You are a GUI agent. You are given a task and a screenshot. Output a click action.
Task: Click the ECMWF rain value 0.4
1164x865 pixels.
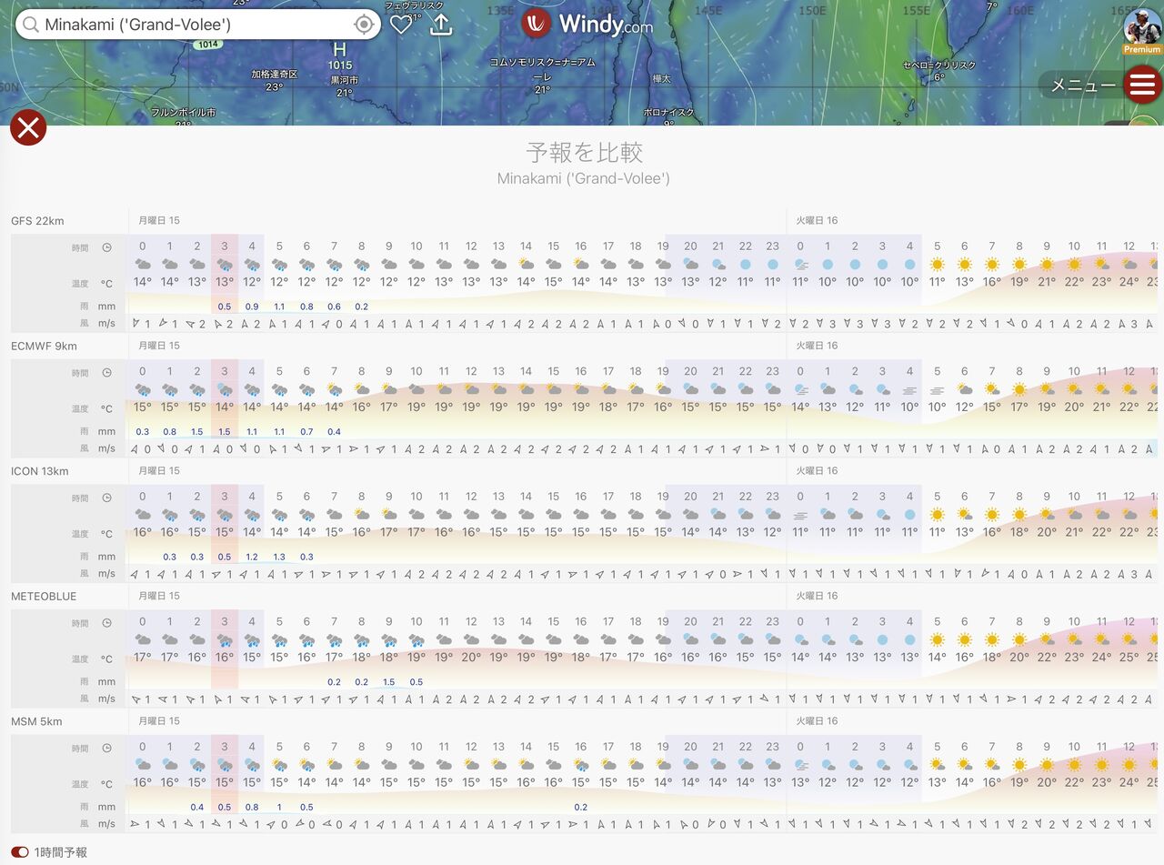click(x=334, y=432)
